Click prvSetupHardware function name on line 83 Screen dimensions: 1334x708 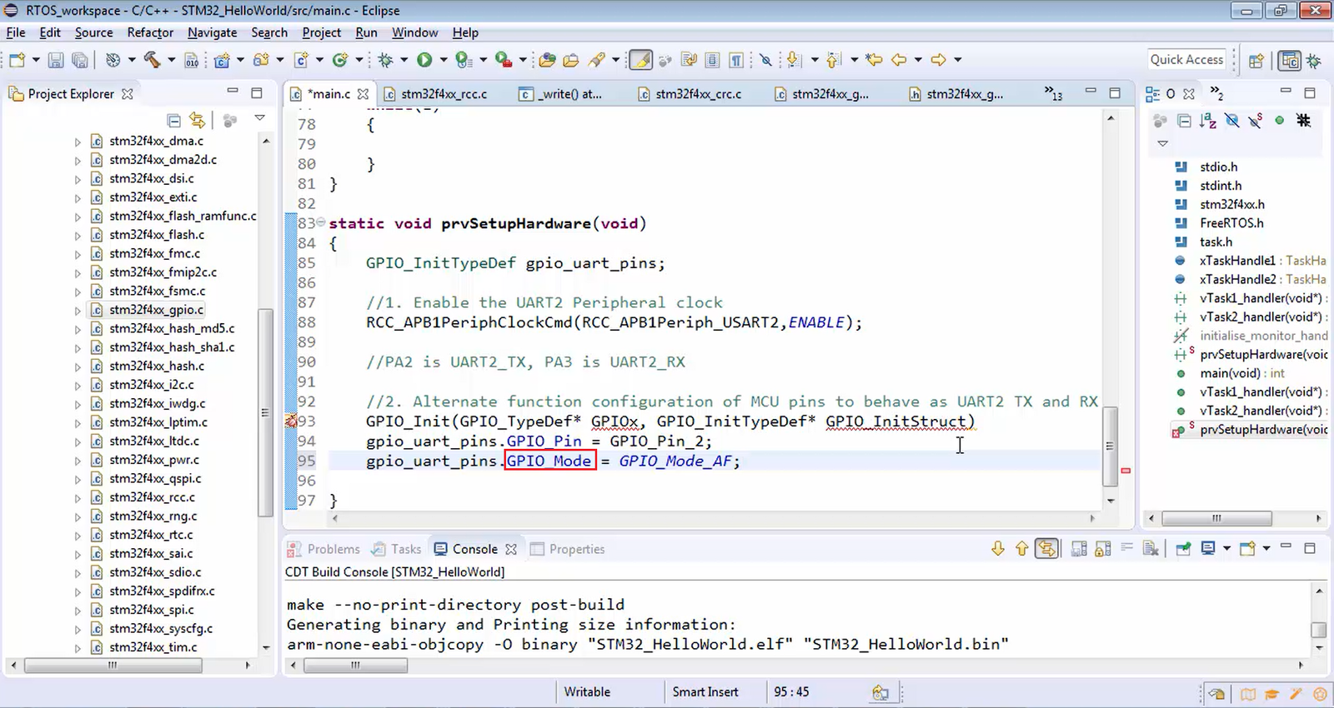coord(516,223)
